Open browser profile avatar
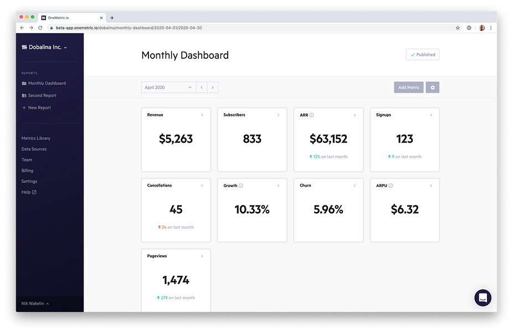The height and width of the screenshot is (333, 513). point(481,28)
